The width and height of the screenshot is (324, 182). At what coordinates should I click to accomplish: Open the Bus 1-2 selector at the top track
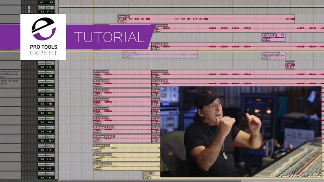click(42, 8)
